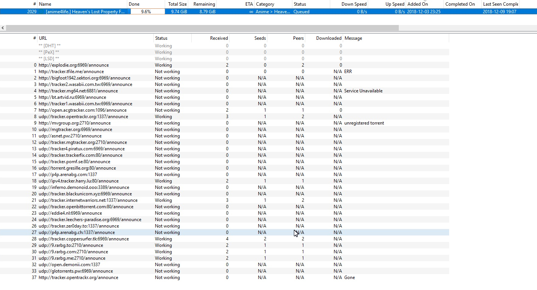This screenshot has width=537, height=290.
Task: Select tracker udp://asnet.pw:2710/announce
Action: tap(225, 136)
